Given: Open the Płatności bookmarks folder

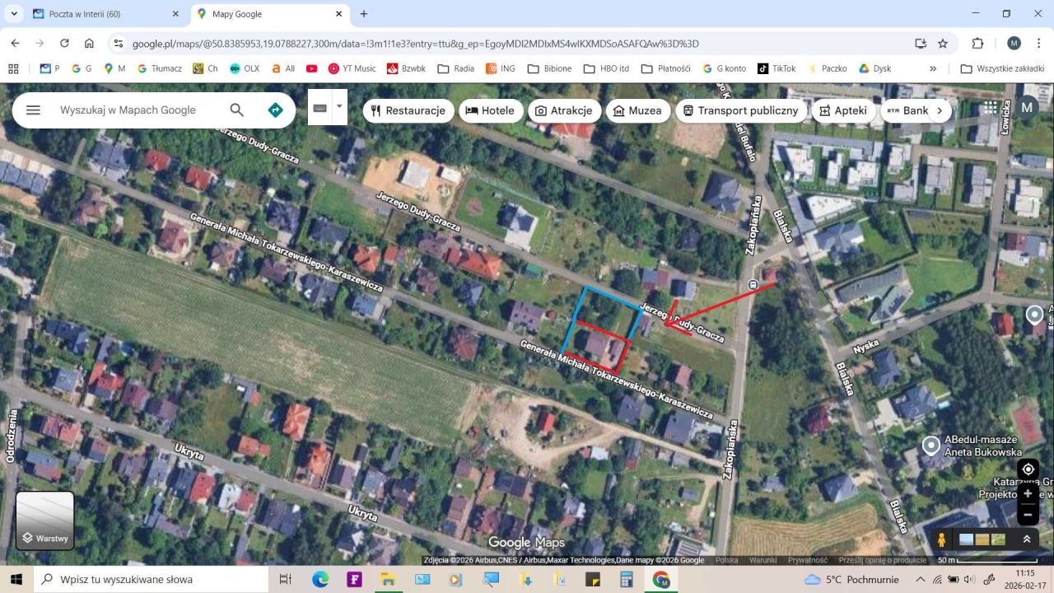Looking at the screenshot, I should pyautogui.click(x=666, y=68).
